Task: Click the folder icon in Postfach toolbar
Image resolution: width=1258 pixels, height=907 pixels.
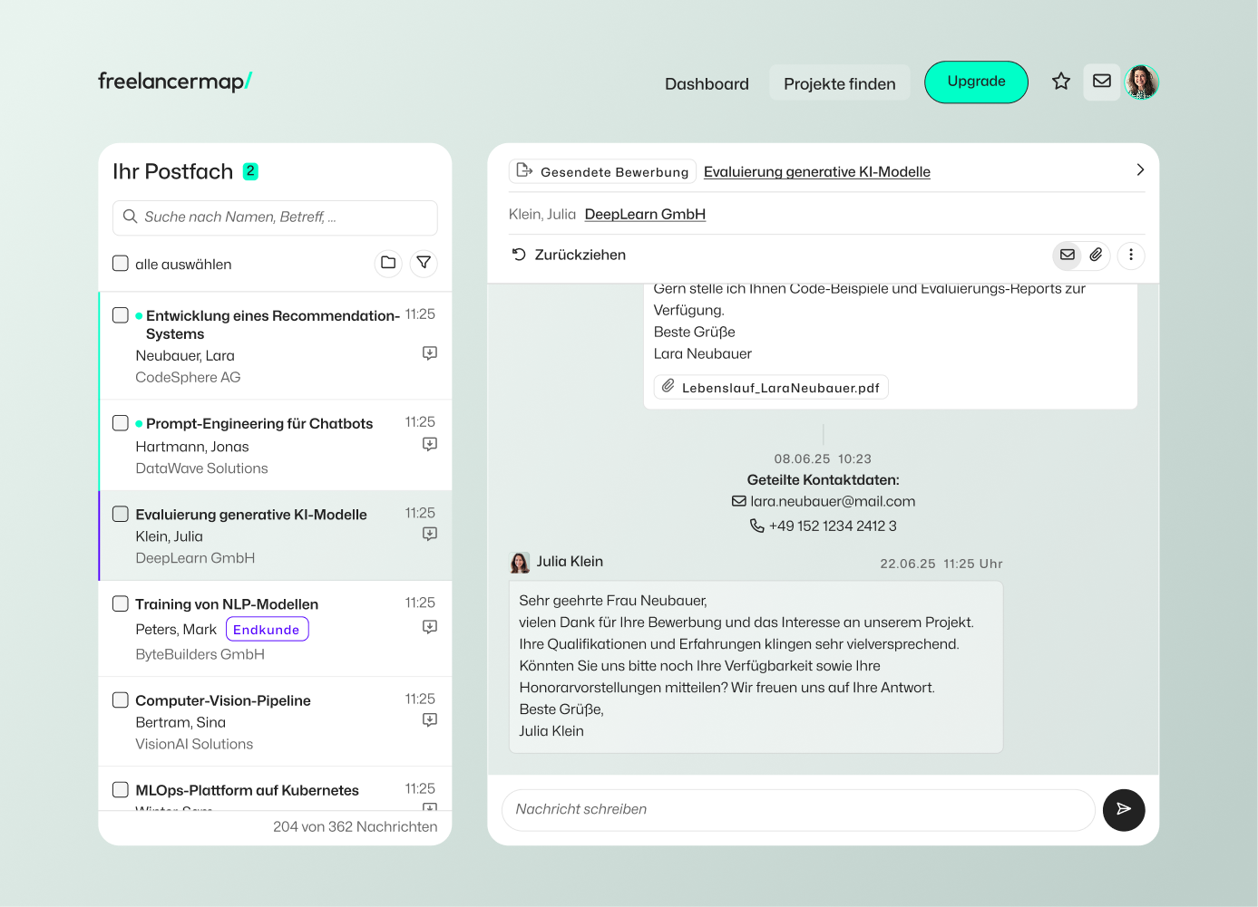Action: pos(388,263)
